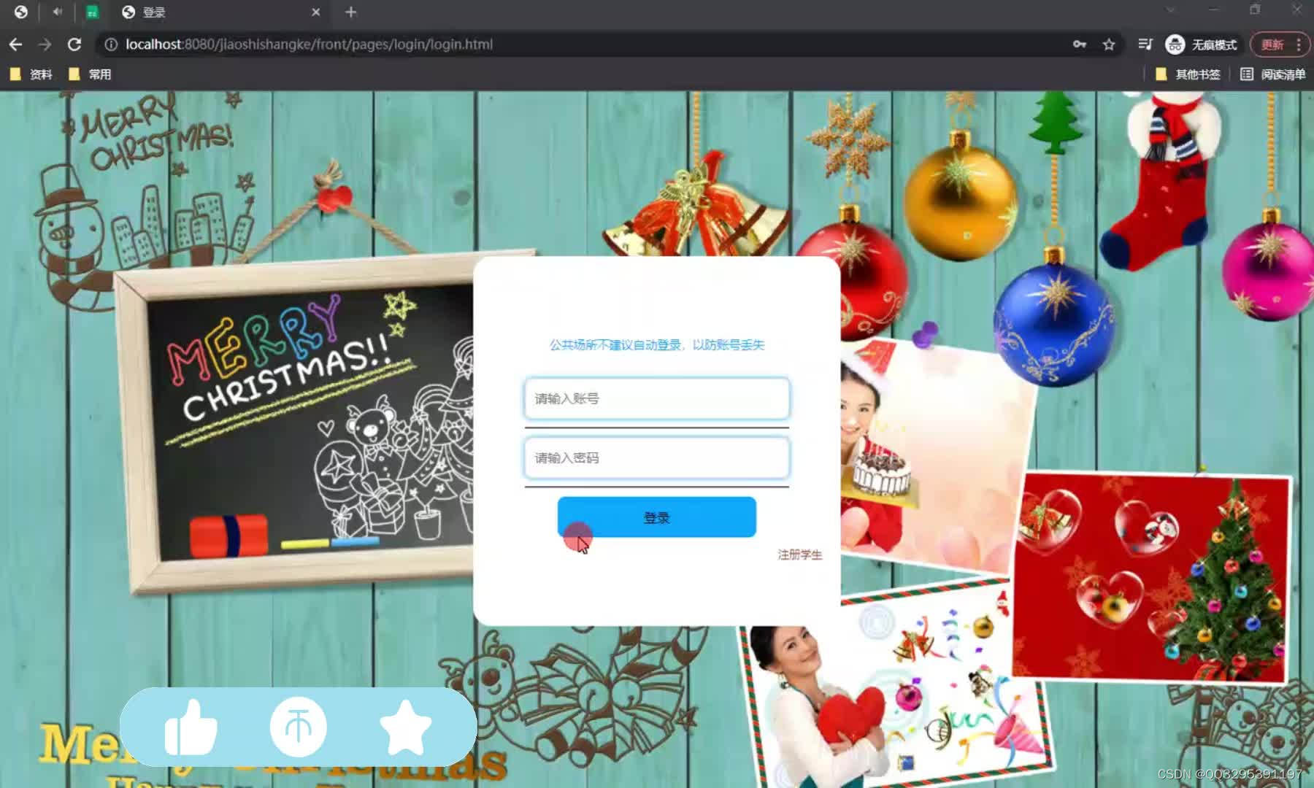Click the star favorite icon in overlay
The image size is (1314, 788).
point(405,727)
